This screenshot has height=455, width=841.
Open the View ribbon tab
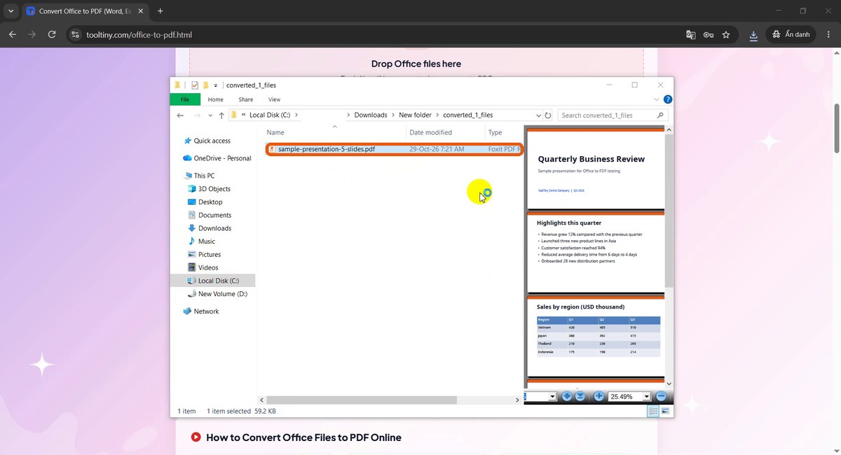274,99
